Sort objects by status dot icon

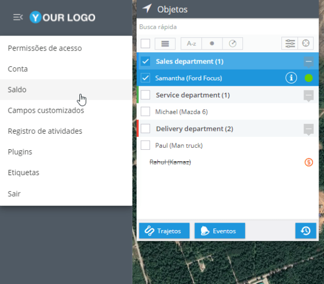click(x=212, y=44)
